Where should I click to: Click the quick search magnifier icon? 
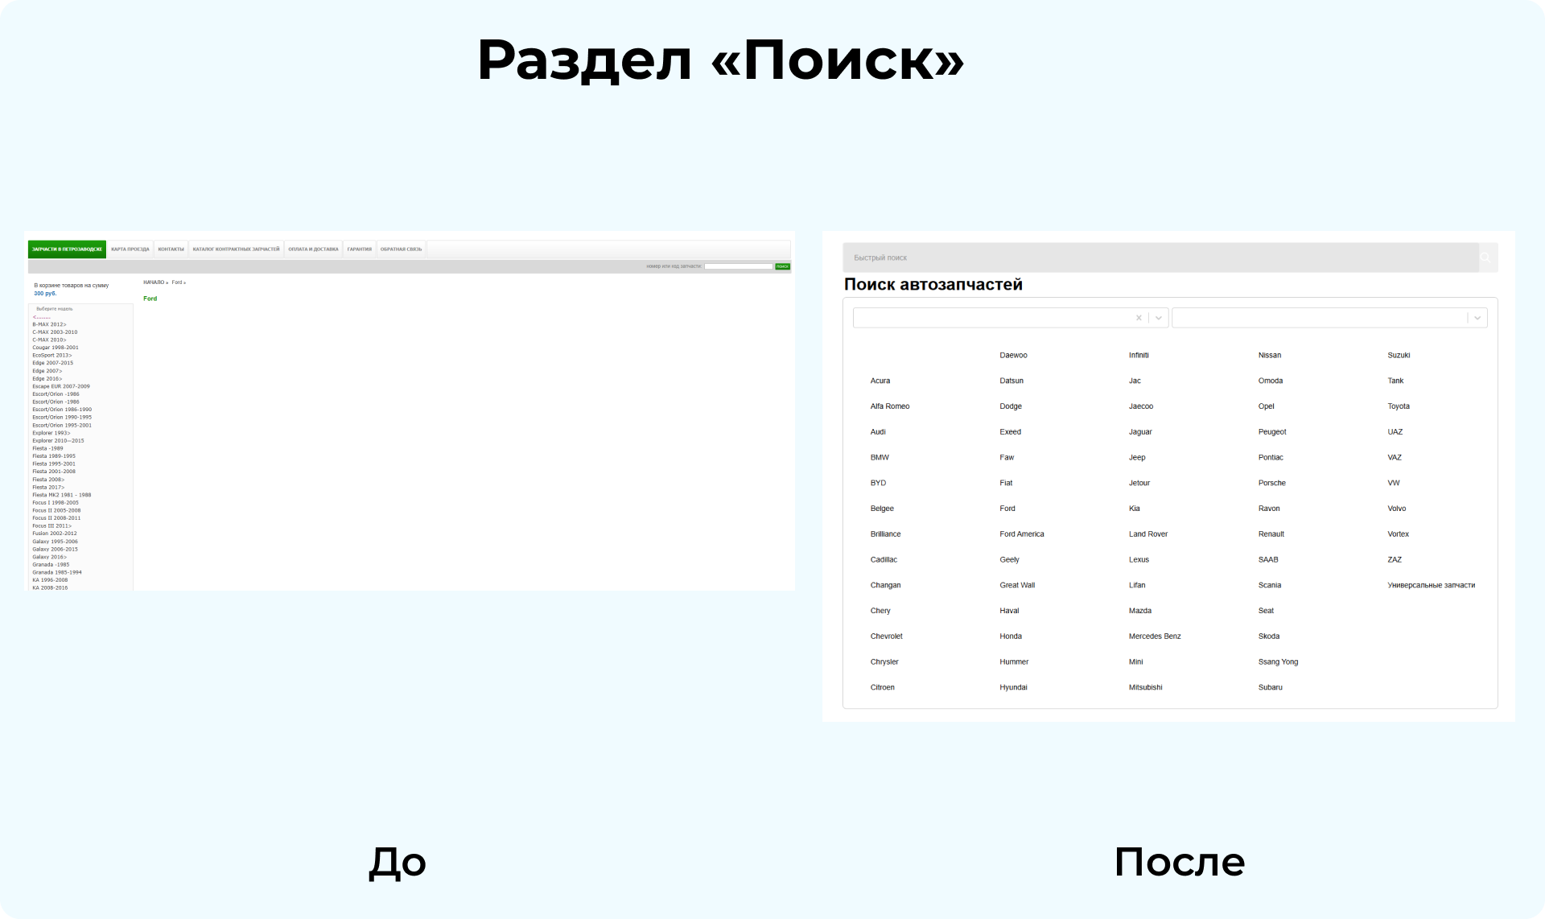coord(1485,258)
